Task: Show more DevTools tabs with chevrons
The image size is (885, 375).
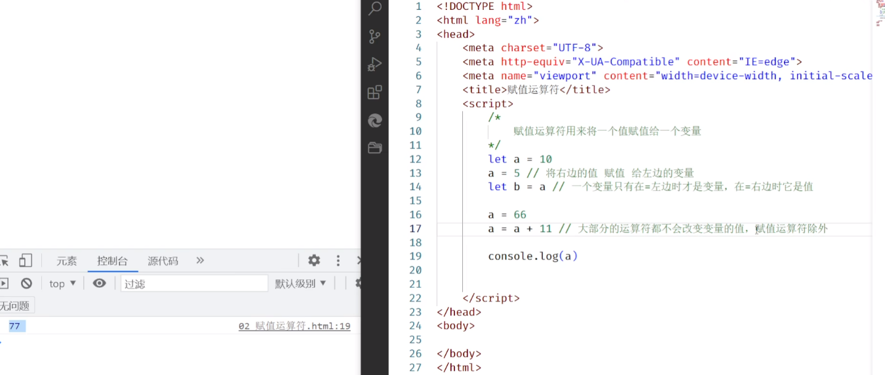Action: click(200, 260)
